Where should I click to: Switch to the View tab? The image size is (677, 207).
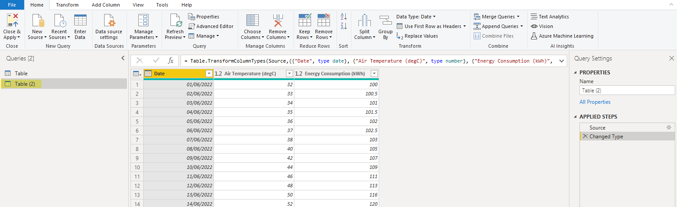click(138, 5)
